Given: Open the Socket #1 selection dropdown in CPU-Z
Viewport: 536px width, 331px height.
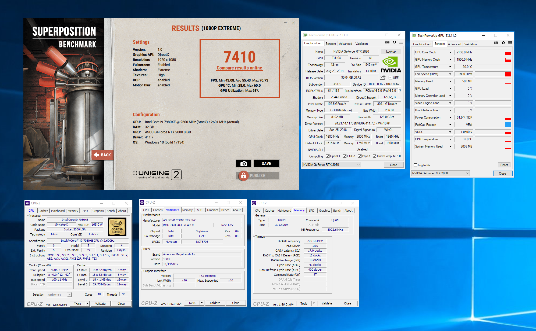Looking at the screenshot, I should (59, 295).
